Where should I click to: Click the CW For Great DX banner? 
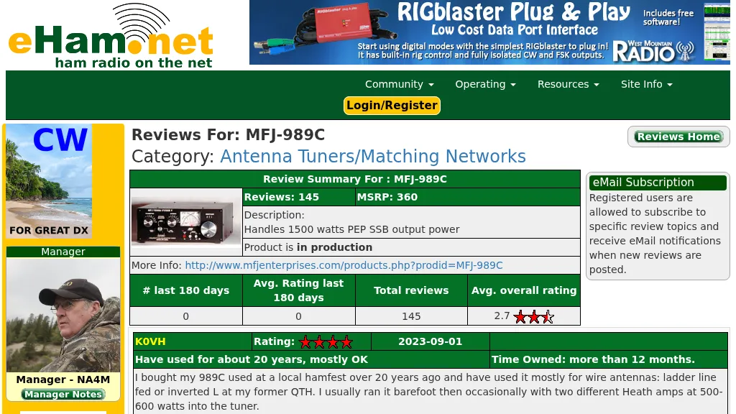[x=49, y=180]
